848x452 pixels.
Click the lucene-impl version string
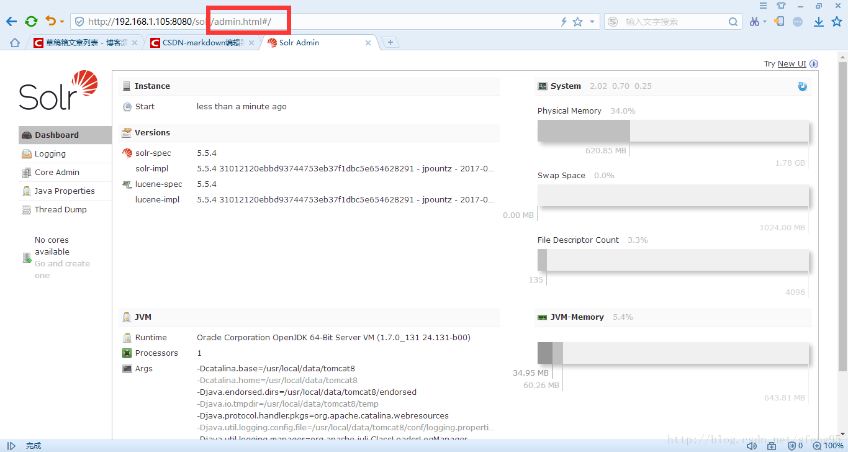pyautogui.click(x=346, y=199)
